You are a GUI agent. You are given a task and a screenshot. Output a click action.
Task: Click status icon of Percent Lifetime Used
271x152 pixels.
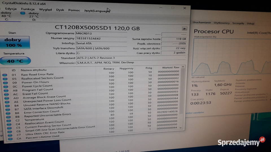coord(10,139)
